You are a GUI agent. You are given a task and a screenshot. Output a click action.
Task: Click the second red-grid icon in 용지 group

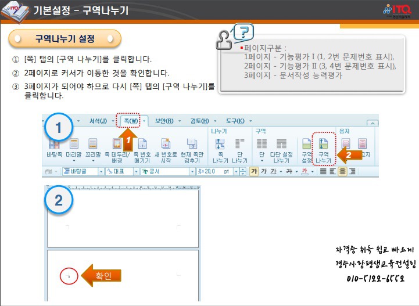363,143
